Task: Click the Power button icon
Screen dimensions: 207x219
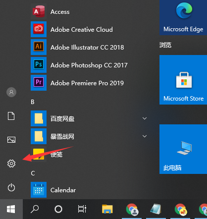Action: tap(11, 188)
